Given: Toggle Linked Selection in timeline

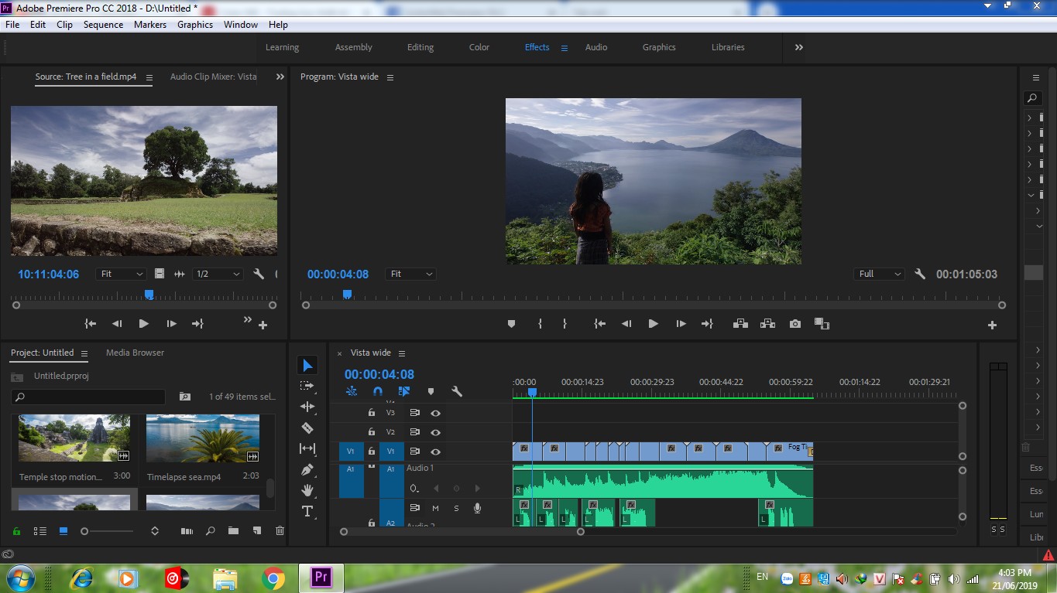Looking at the screenshot, I should coord(404,391).
